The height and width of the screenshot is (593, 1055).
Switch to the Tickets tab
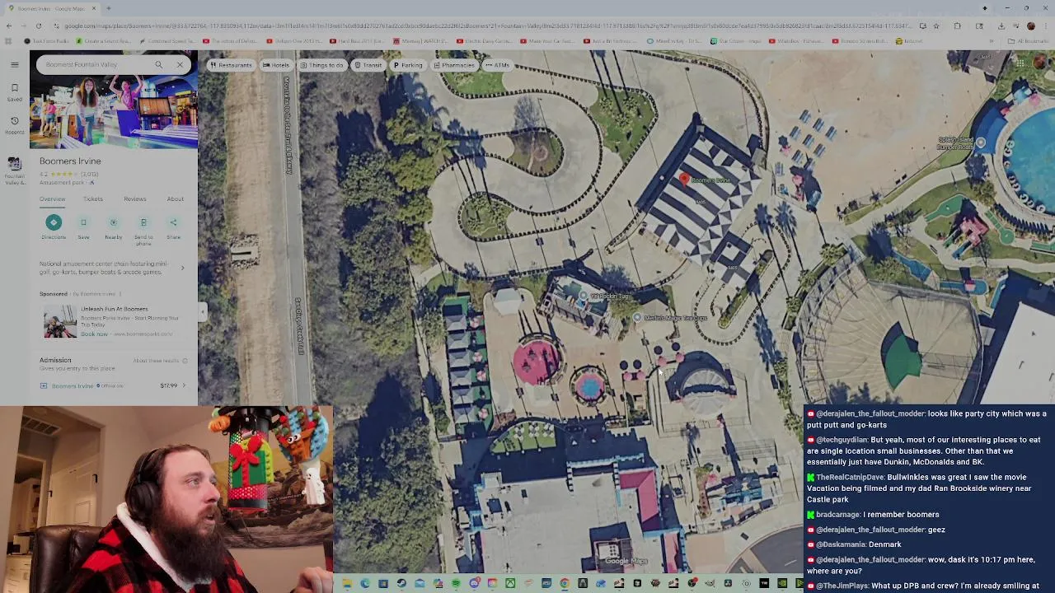click(x=92, y=198)
